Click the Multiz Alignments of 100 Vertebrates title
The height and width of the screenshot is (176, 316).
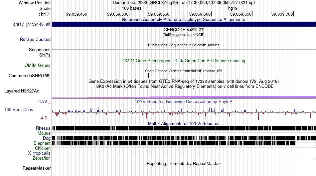184,123
